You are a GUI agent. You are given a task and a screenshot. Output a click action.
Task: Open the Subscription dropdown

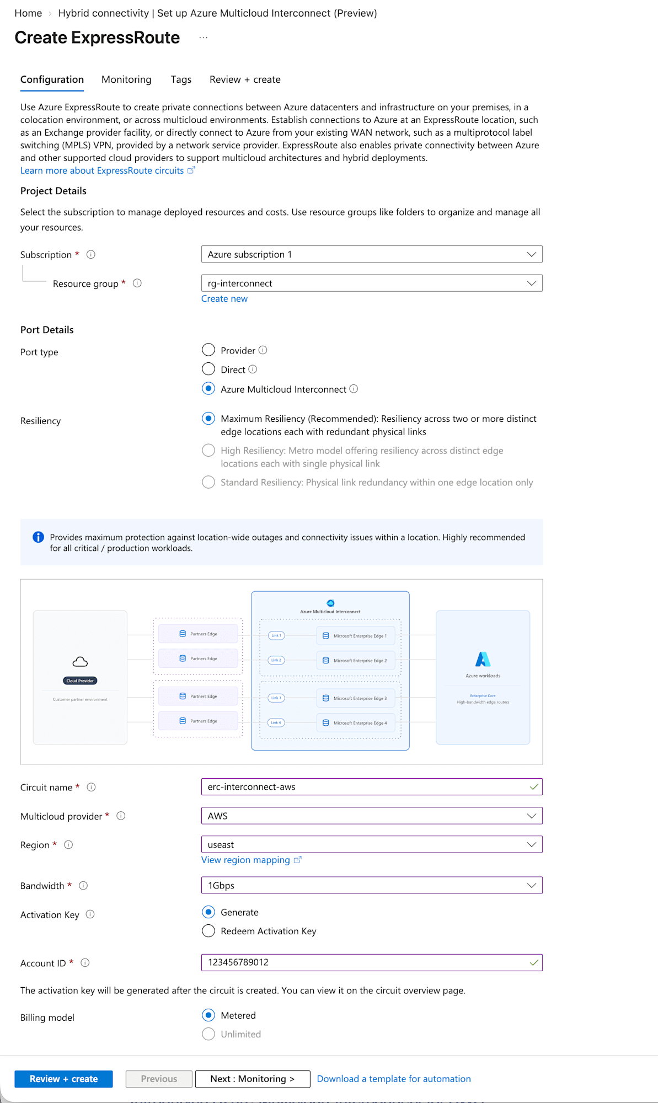tap(372, 254)
